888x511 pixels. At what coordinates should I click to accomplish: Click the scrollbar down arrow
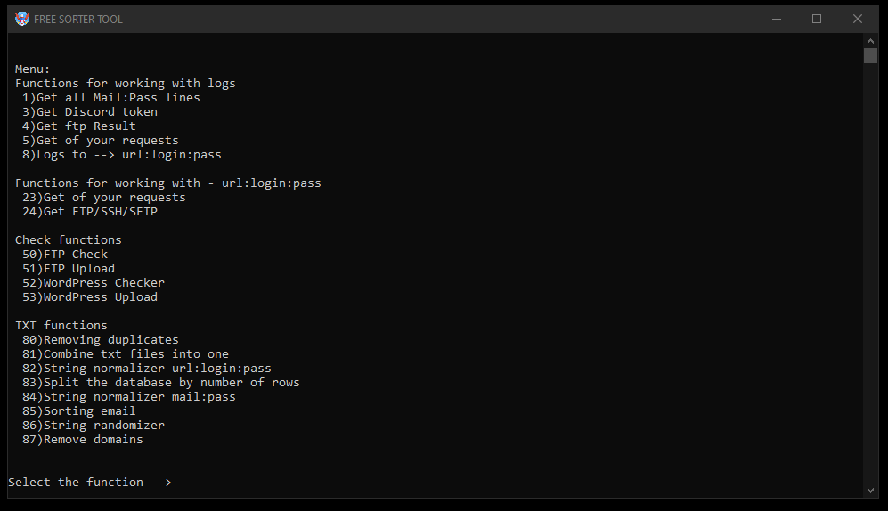coord(870,491)
